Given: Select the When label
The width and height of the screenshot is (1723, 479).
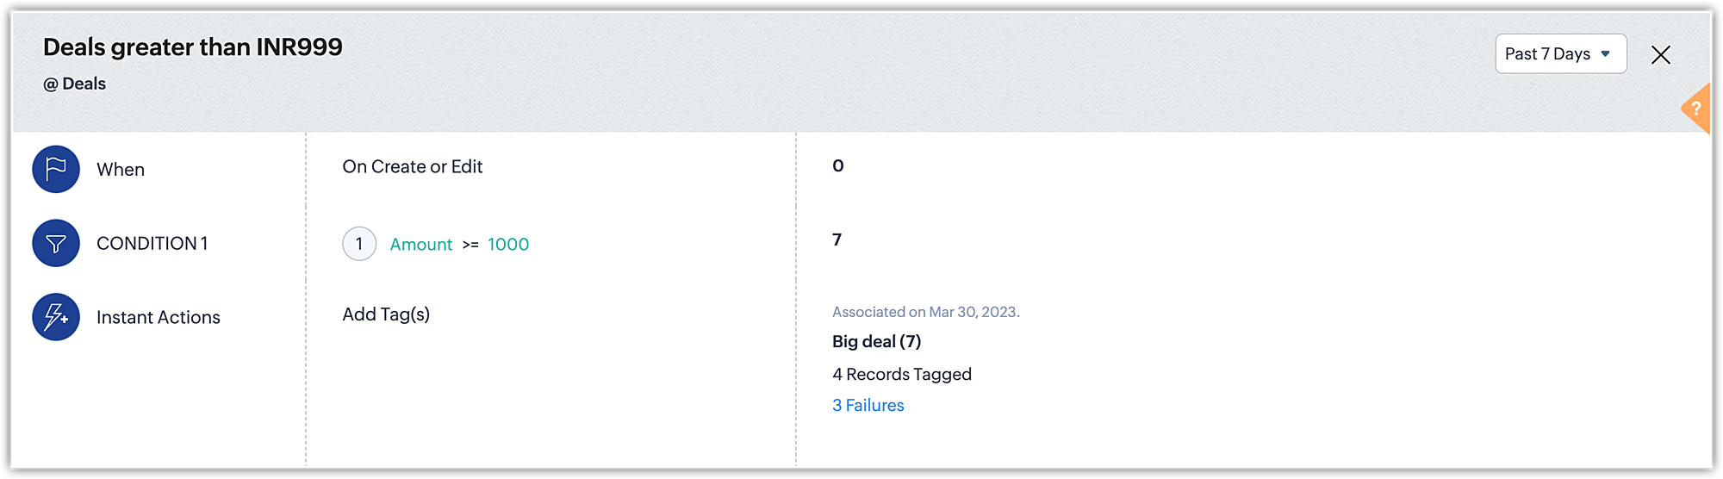Looking at the screenshot, I should 121,170.
